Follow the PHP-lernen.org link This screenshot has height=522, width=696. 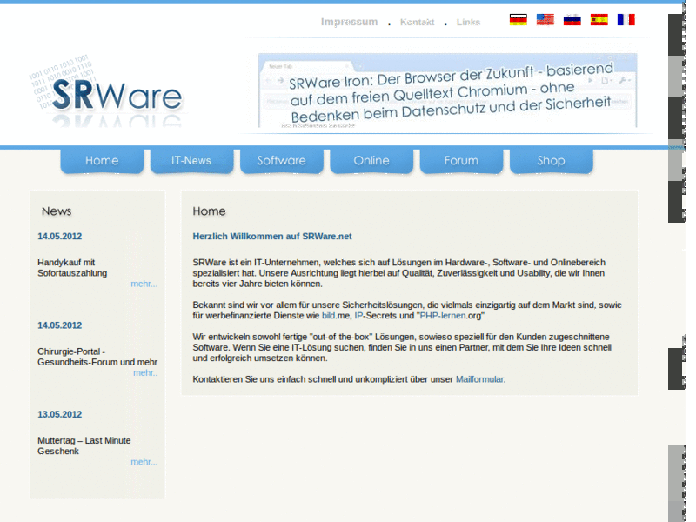click(x=443, y=316)
